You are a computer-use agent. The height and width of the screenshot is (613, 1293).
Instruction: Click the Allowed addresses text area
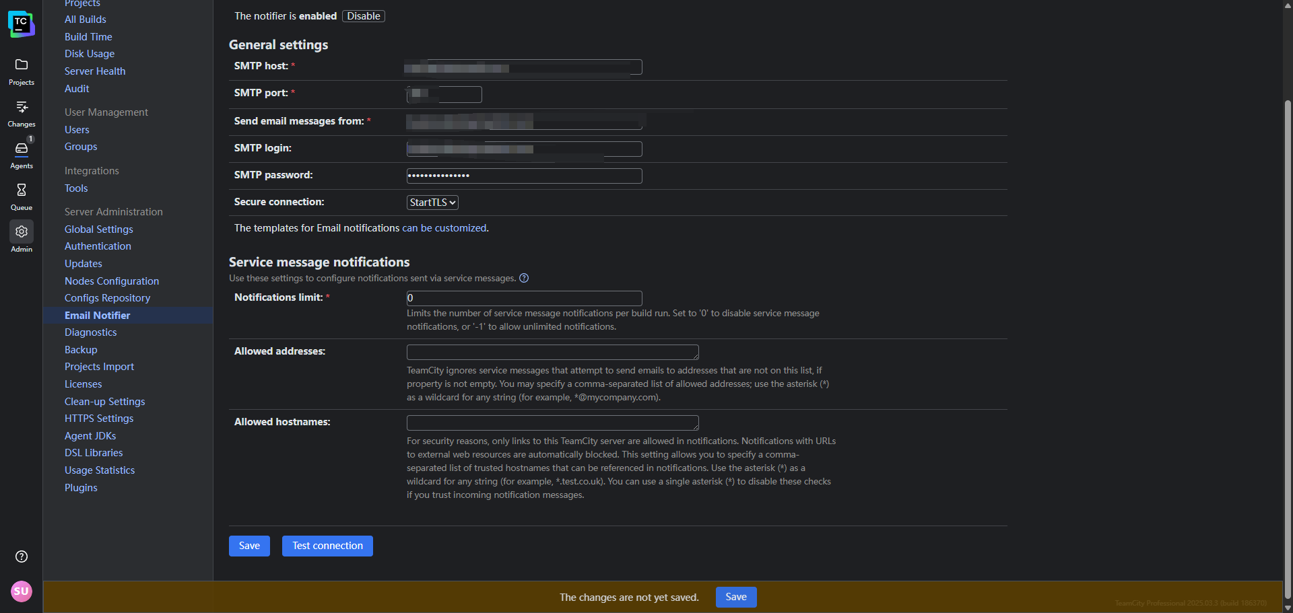click(553, 352)
